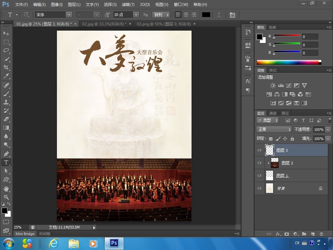Click the right align text button
Viewport: 333px width, 250px height.
(194, 15)
